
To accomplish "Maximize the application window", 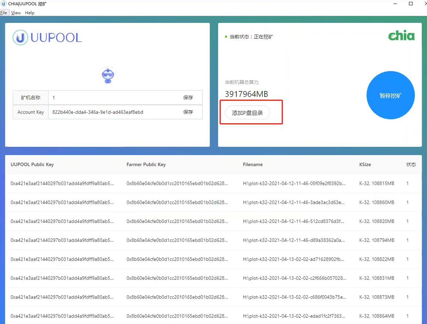I will tap(410, 4).
